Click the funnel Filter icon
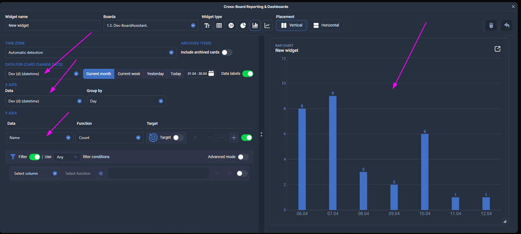 [13, 157]
